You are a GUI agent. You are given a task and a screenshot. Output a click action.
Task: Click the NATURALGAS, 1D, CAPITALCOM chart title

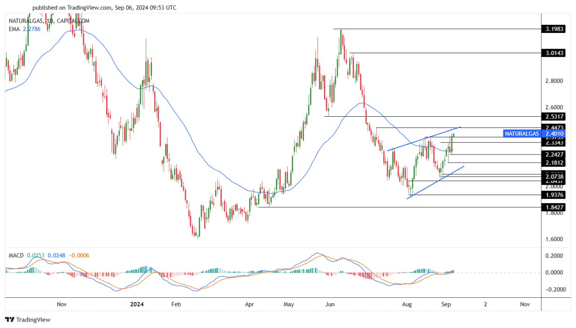point(49,21)
